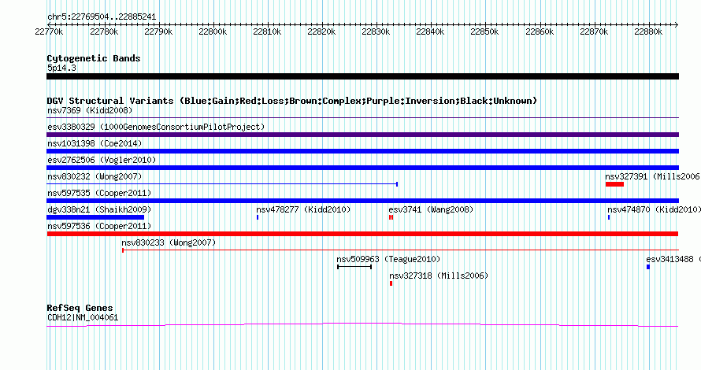701x370 pixels.
Task: Select the nsv597536 red loss bar
Action: point(362,234)
